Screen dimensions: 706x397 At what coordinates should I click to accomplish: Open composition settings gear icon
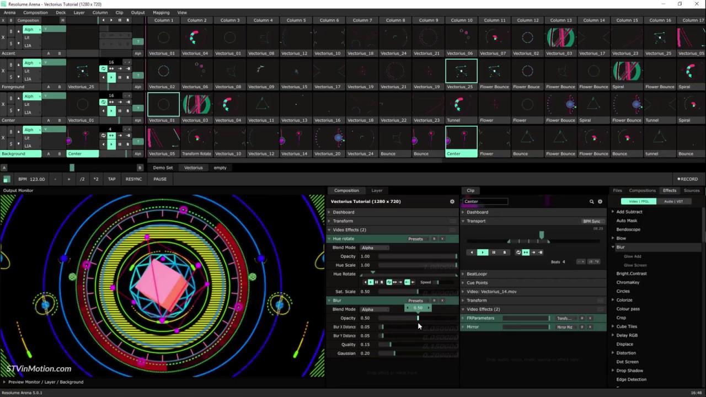(452, 201)
